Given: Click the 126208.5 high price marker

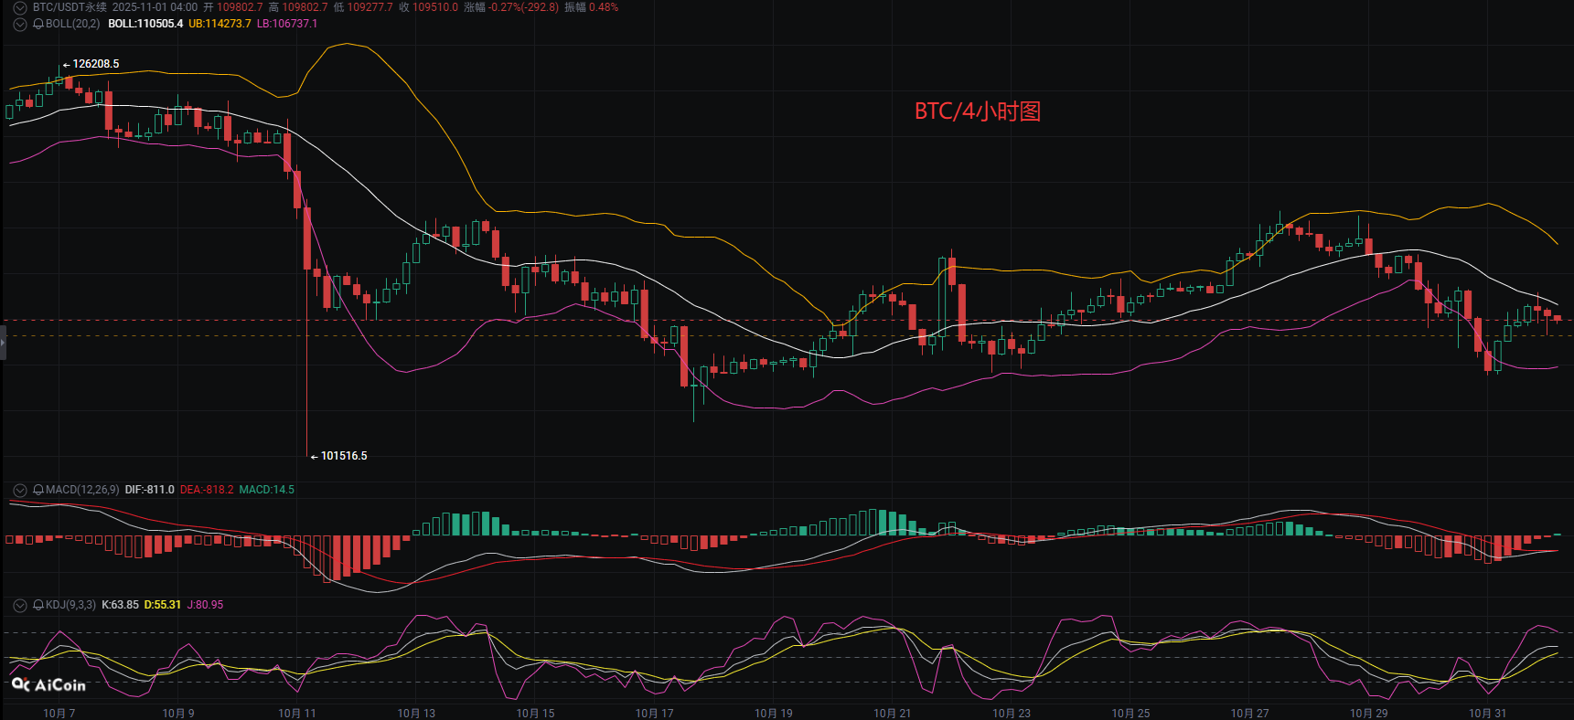Looking at the screenshot, I should tap(95, 64).
